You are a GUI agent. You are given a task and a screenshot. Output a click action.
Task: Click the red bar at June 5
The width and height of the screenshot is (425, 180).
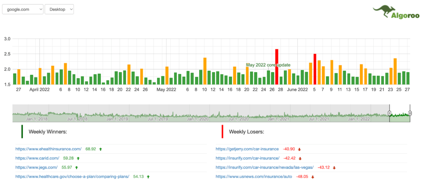(x=315, y=69)
